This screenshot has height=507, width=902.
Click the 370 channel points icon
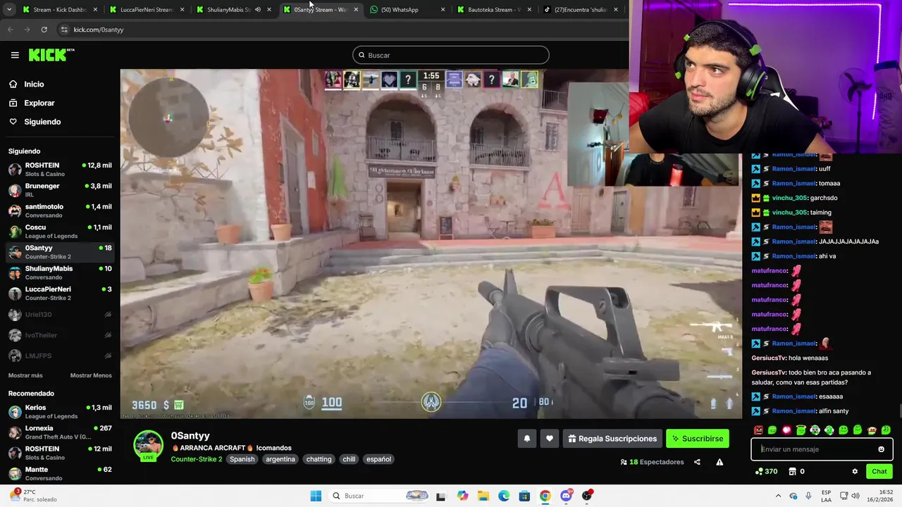click(759, 471)
